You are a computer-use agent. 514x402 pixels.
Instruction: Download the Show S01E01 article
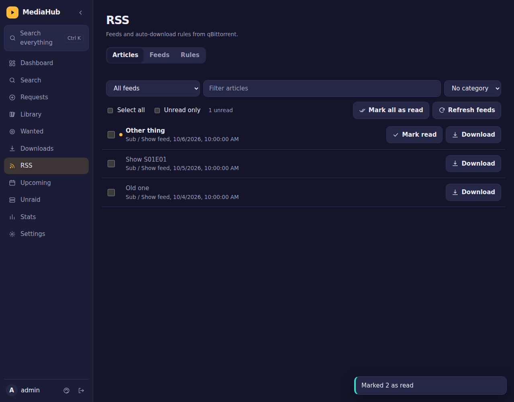click(x=473, y=164)
